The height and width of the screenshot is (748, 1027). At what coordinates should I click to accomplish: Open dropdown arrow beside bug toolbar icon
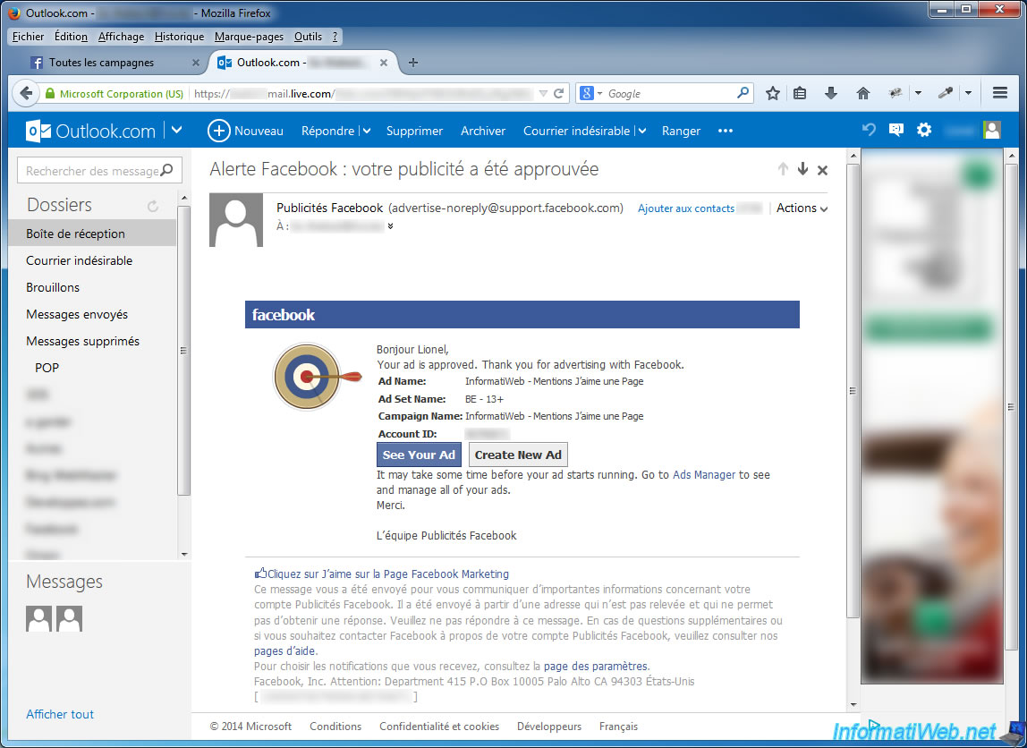click(x=918, y=93)
